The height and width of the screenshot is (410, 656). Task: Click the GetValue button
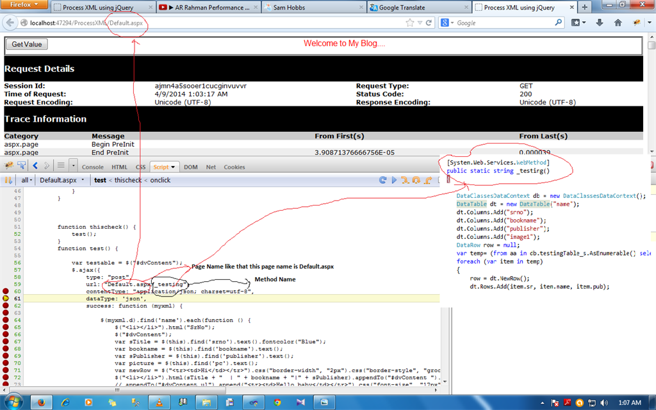27,44
